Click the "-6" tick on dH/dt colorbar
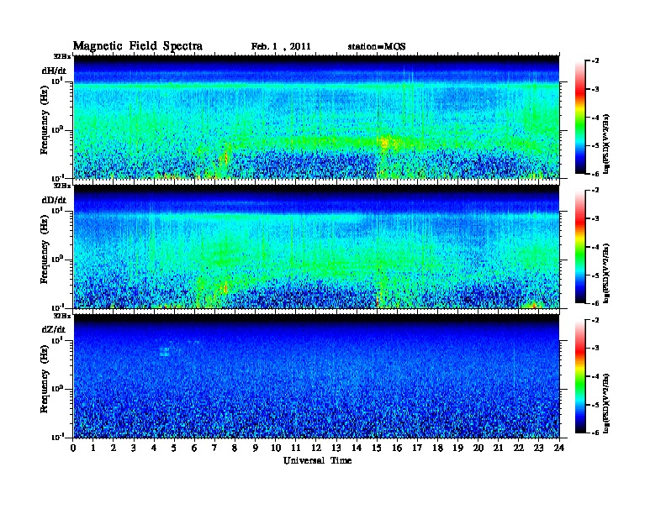This screenshot has height=514, width=666. [x=595, y=174]
